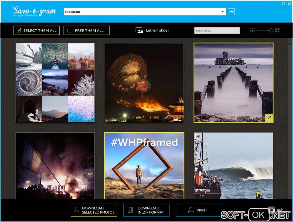Switch to the large grid view icon
The image size is (293, 222).
click(x=277, y=30)
